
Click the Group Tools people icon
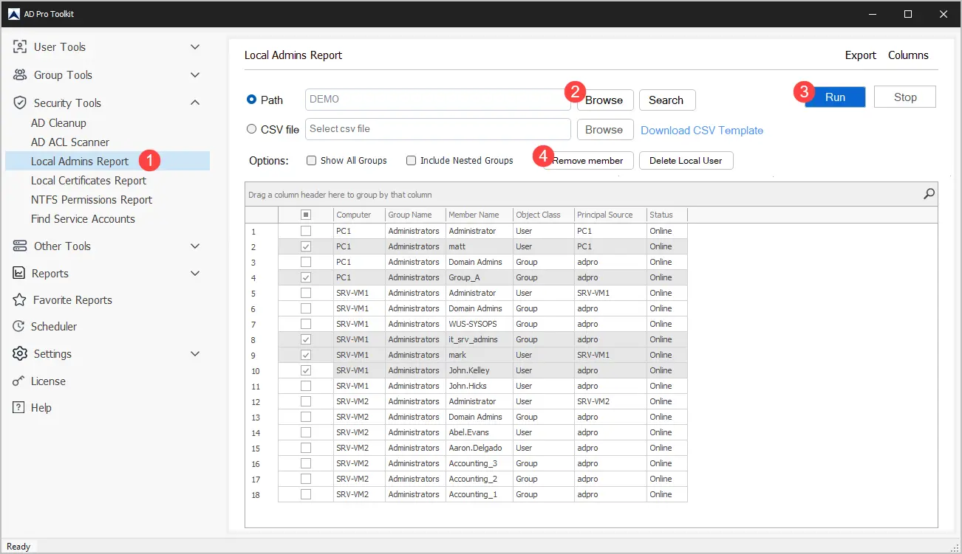20,75
